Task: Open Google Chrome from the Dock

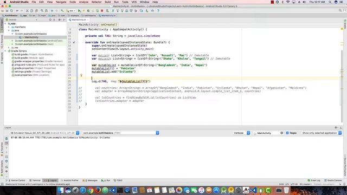Action: (x=91, y=190)
